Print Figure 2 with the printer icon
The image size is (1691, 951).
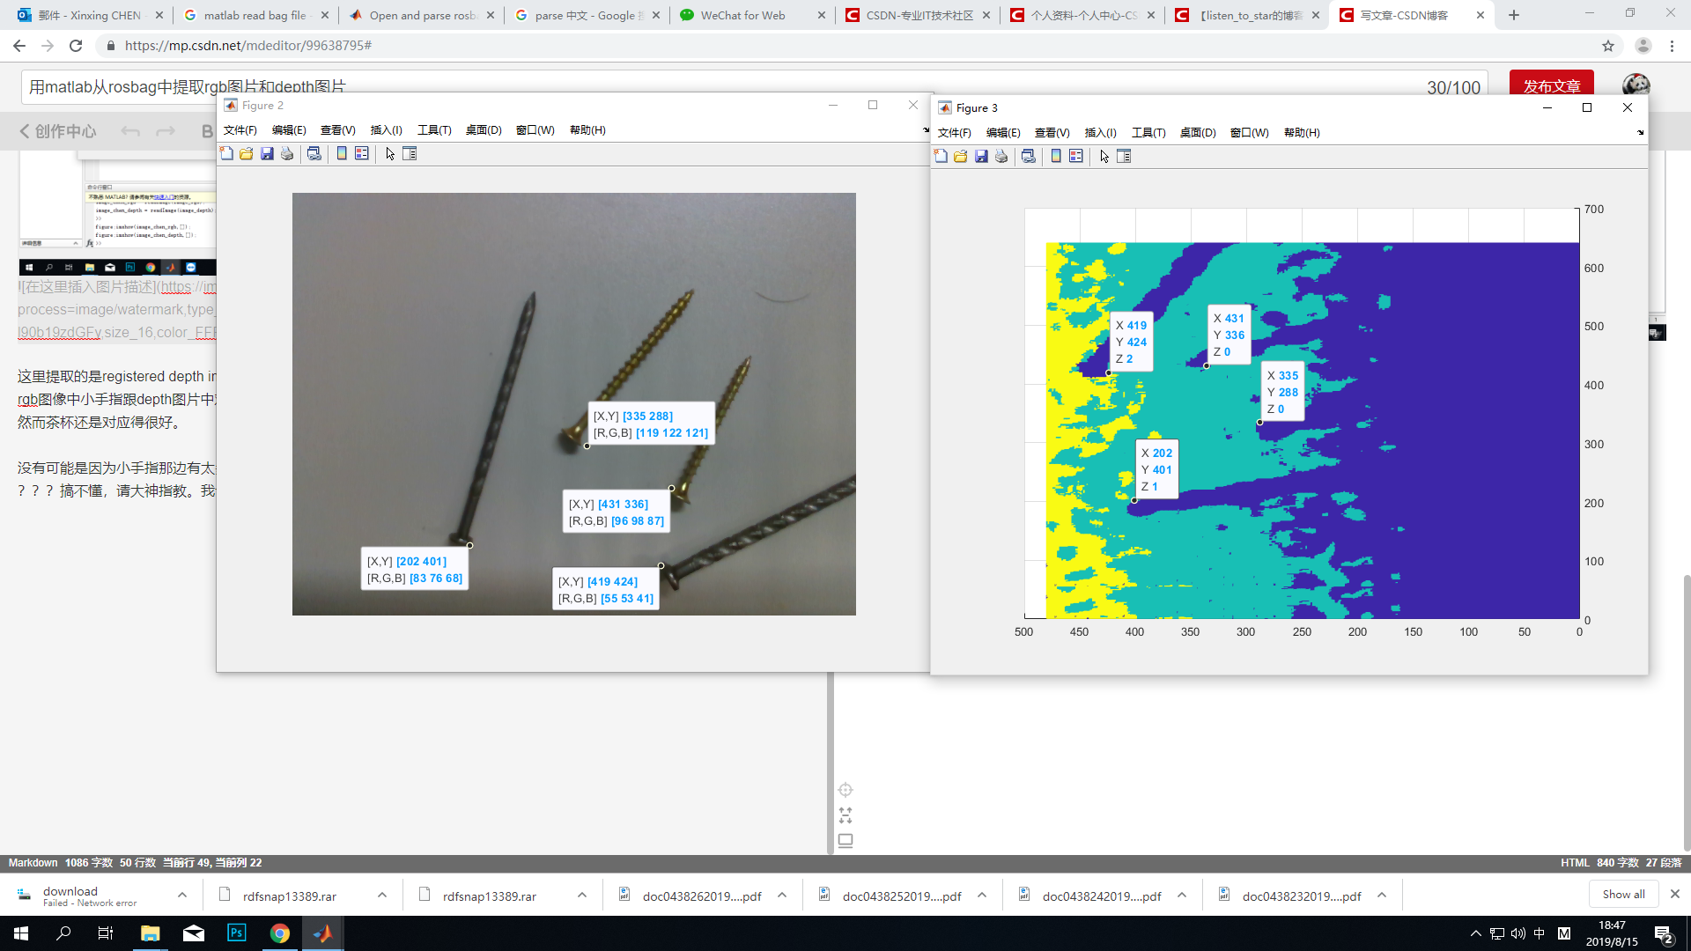point(287,154)
